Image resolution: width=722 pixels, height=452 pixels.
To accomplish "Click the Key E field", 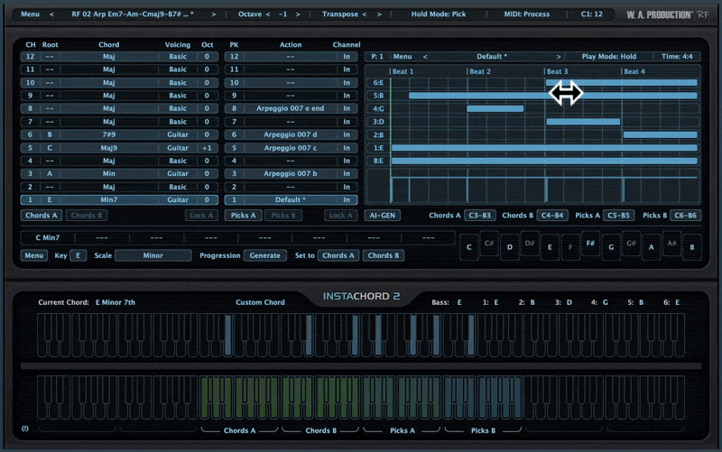I will (79, 255).
